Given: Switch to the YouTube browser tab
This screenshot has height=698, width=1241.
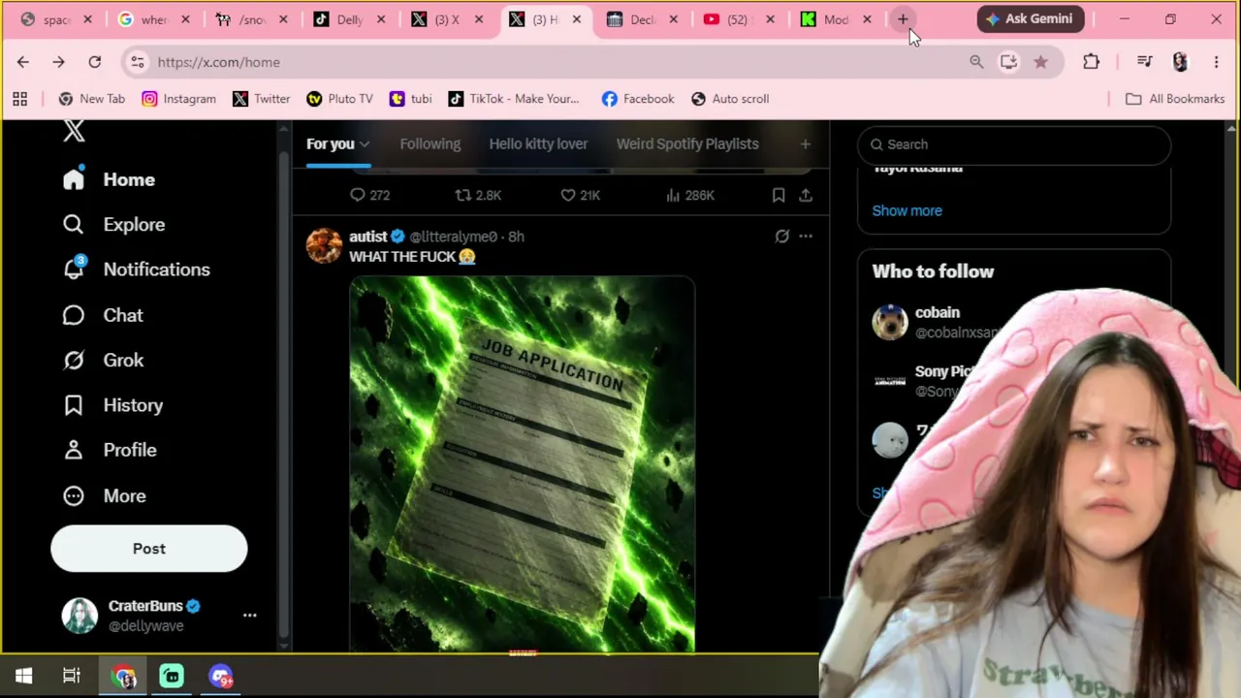Looking at the screenshot, I should [x=739, y=19].
